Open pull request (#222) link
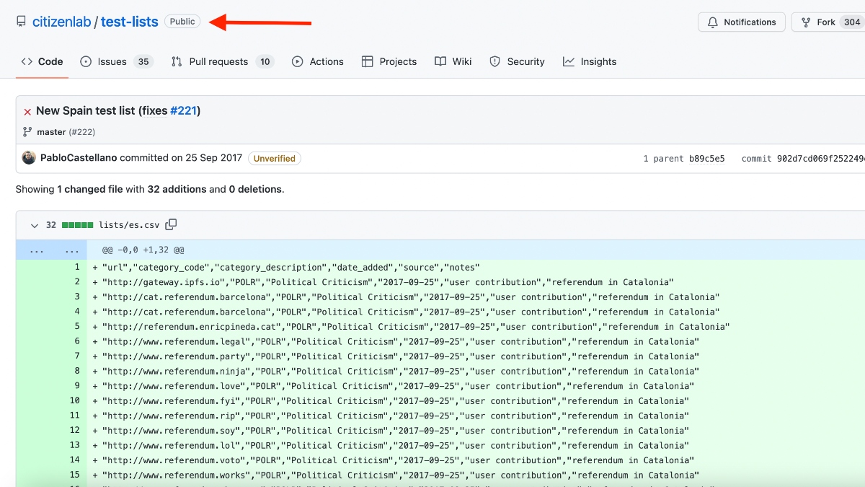The height and width of the screenshot is (487, 865). tap(82, 132)
